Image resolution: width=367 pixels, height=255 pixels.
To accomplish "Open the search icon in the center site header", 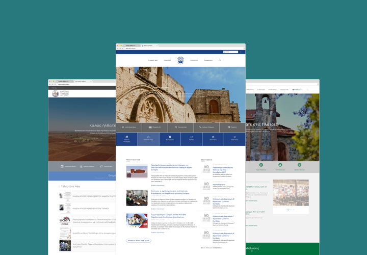I will point(220,60).
